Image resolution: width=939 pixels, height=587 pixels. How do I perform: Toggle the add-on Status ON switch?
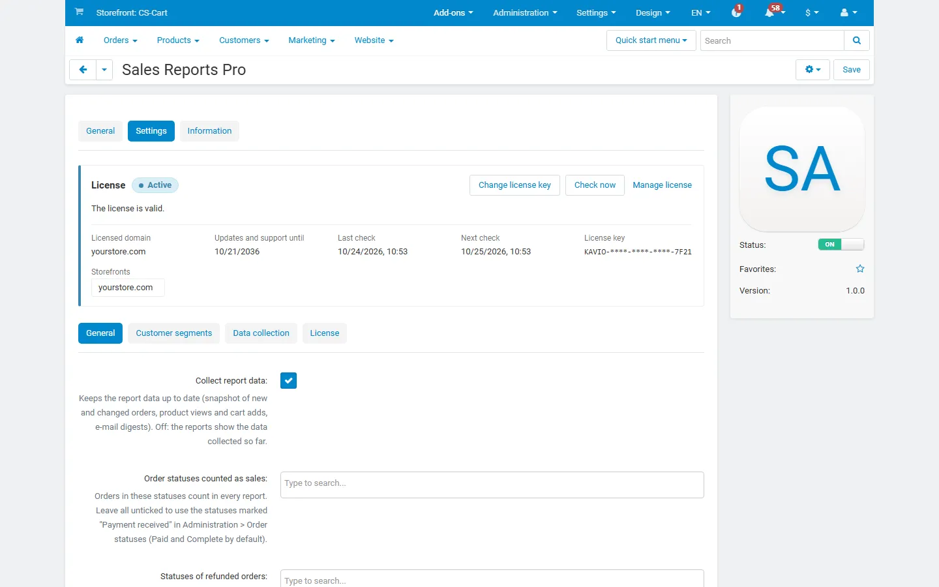[x=841, y=245]
